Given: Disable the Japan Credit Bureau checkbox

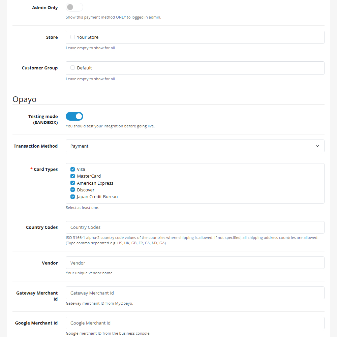Looking at the screenshot, I should (72, 196).
